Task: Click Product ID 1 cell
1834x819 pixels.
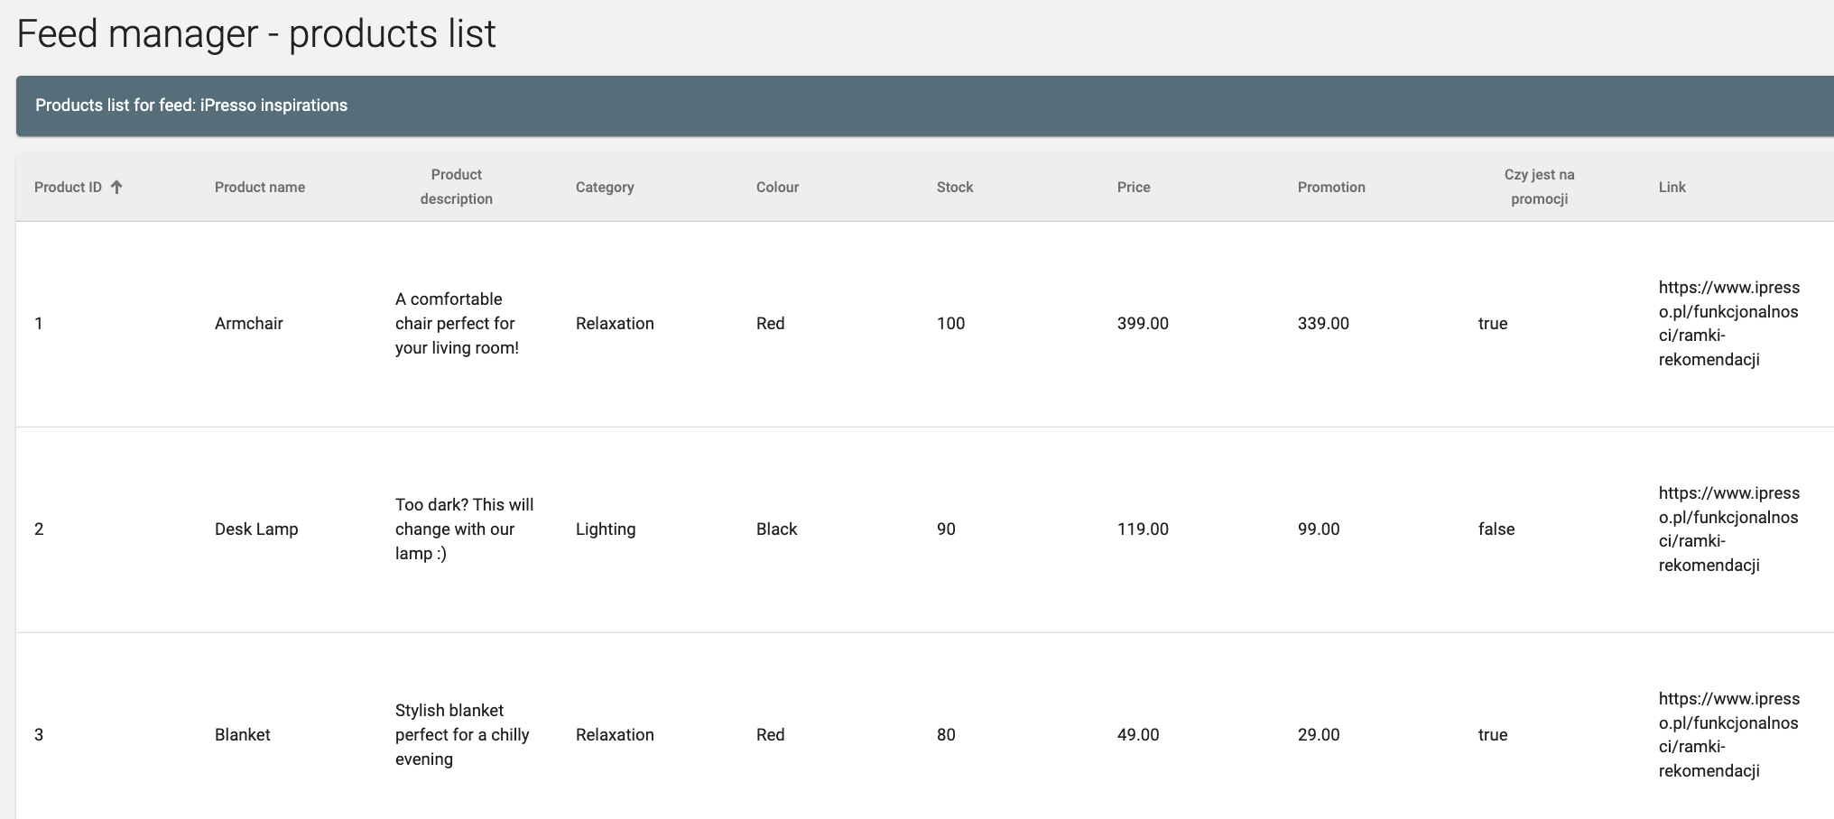Action: (39, 323)
